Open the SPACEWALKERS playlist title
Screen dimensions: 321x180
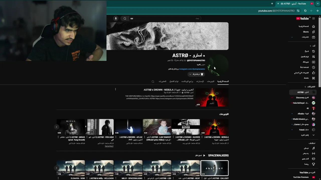click(x=218, y=155)
